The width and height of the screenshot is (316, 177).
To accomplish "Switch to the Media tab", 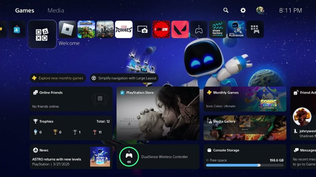I will pyautogui.click(x=56, y=10).
